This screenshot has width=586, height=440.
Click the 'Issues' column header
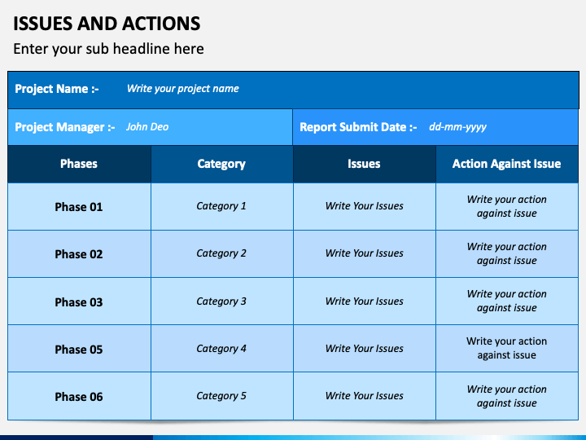point(364,164)
